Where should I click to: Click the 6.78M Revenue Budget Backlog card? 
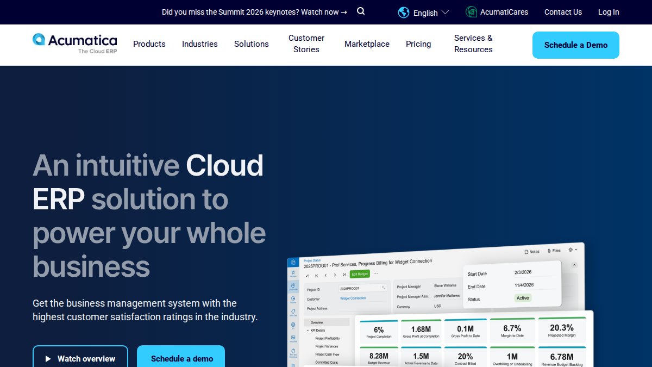pyautogui.click(x=562, y=357)
